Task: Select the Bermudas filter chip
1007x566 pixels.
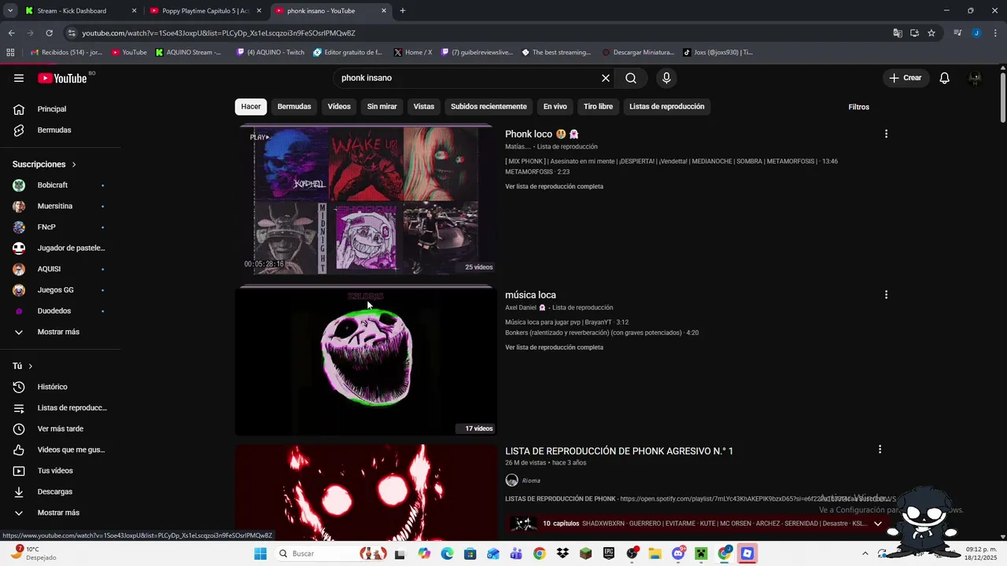Action: coord(294,107)
